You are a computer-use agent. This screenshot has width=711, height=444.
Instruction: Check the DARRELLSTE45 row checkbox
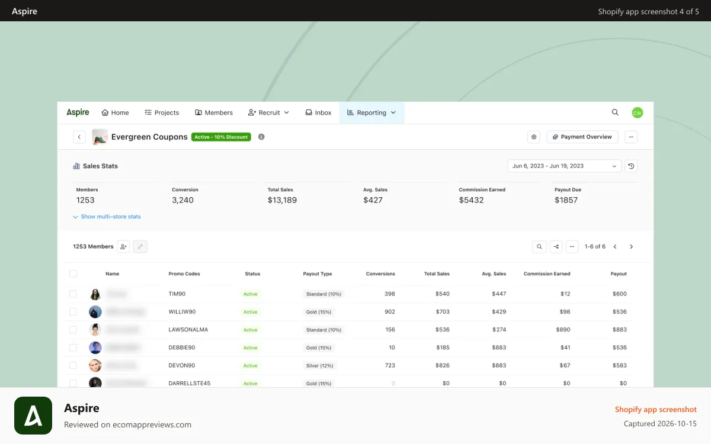73,383
